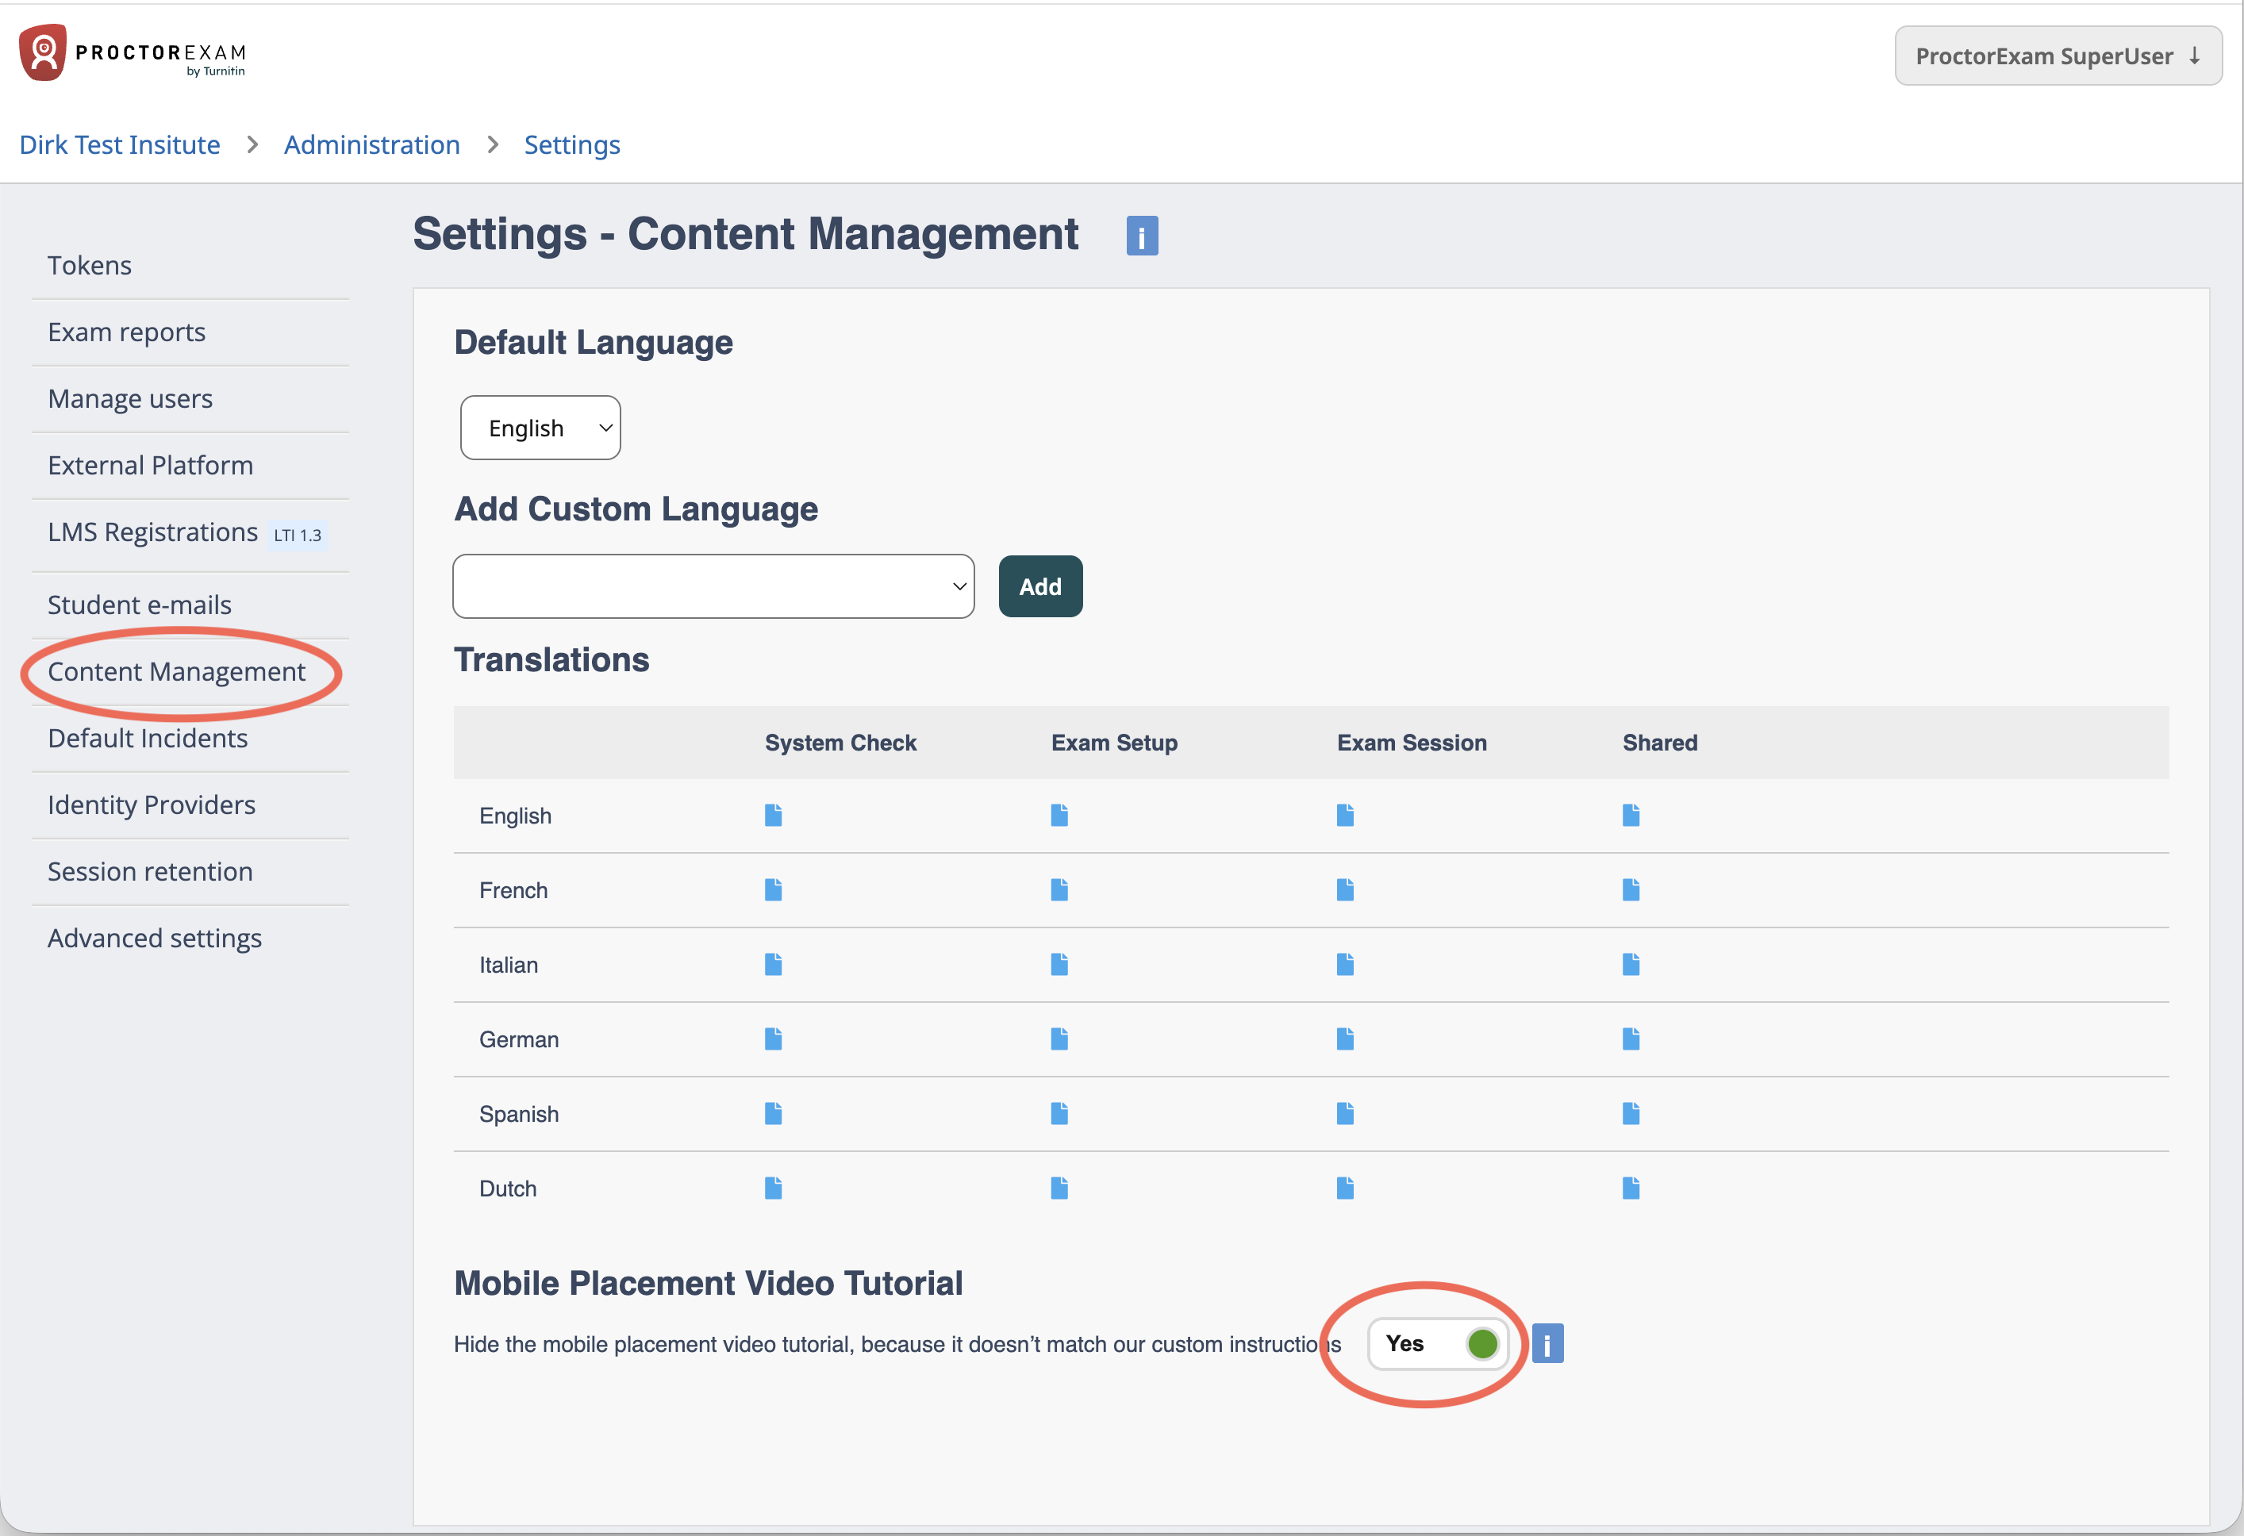Click the ProctorExam logo
The width and height of the screenshot is (2244, 1536).
(x=133, y=53)
